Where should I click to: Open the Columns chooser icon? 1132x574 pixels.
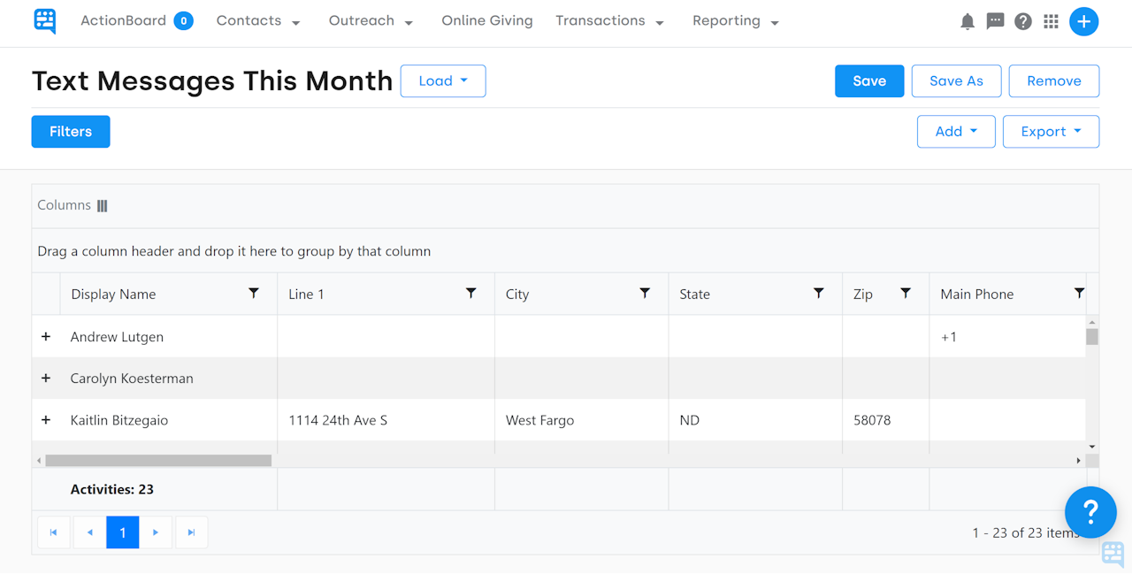pyautogui.click(x=103, y=206)
